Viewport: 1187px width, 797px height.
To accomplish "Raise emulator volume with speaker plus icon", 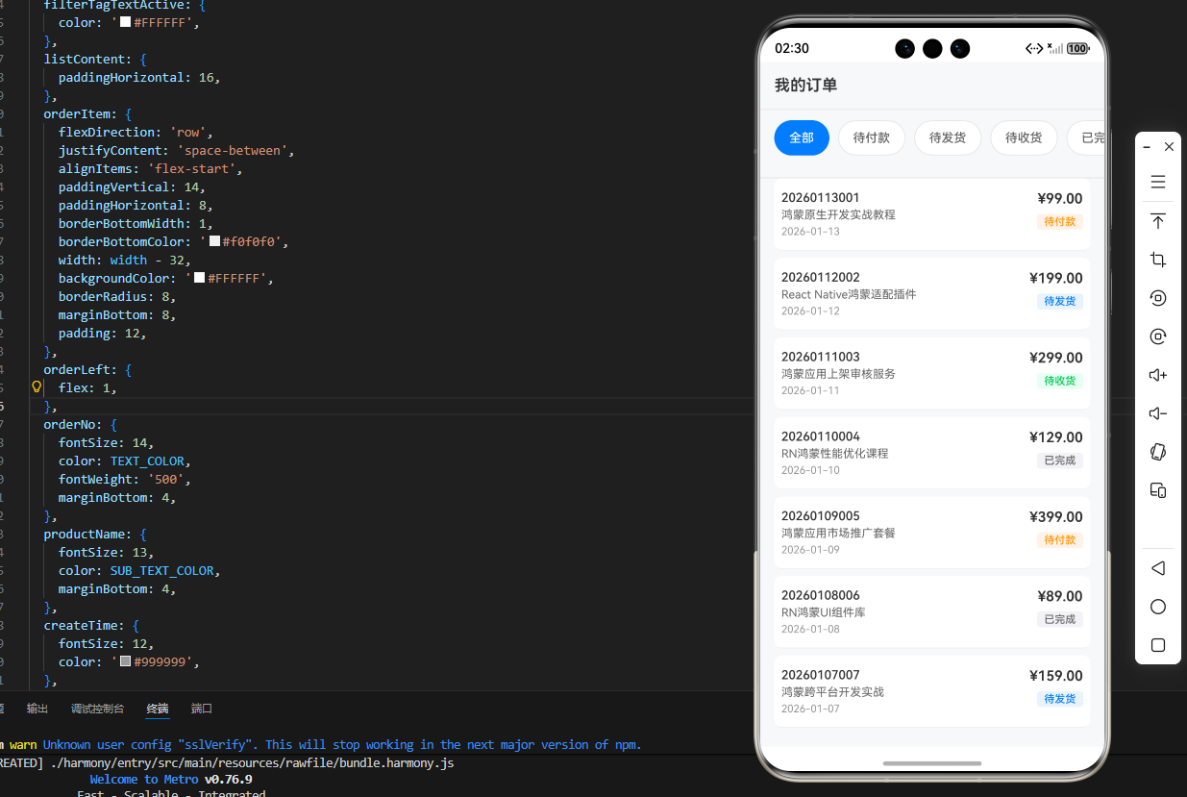I will [1158, 375].
